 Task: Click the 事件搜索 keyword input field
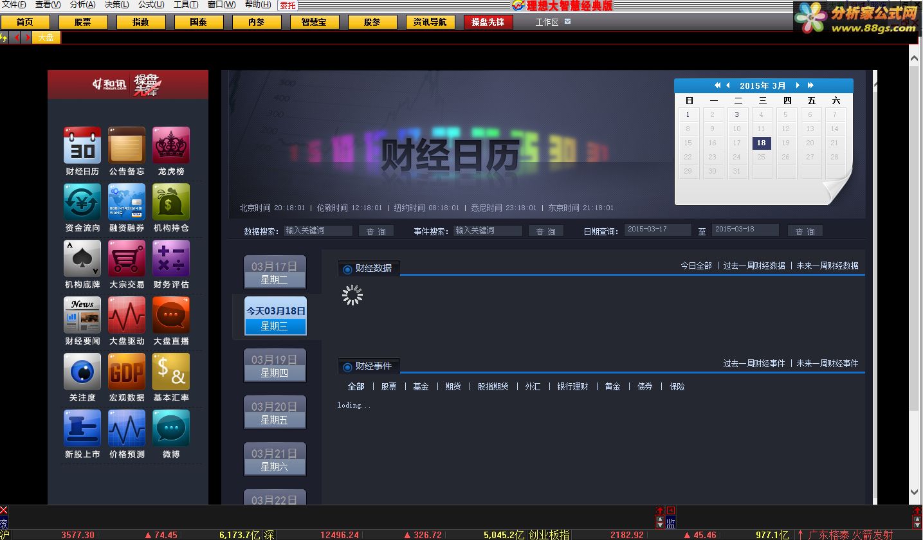[x=488, y=230]
